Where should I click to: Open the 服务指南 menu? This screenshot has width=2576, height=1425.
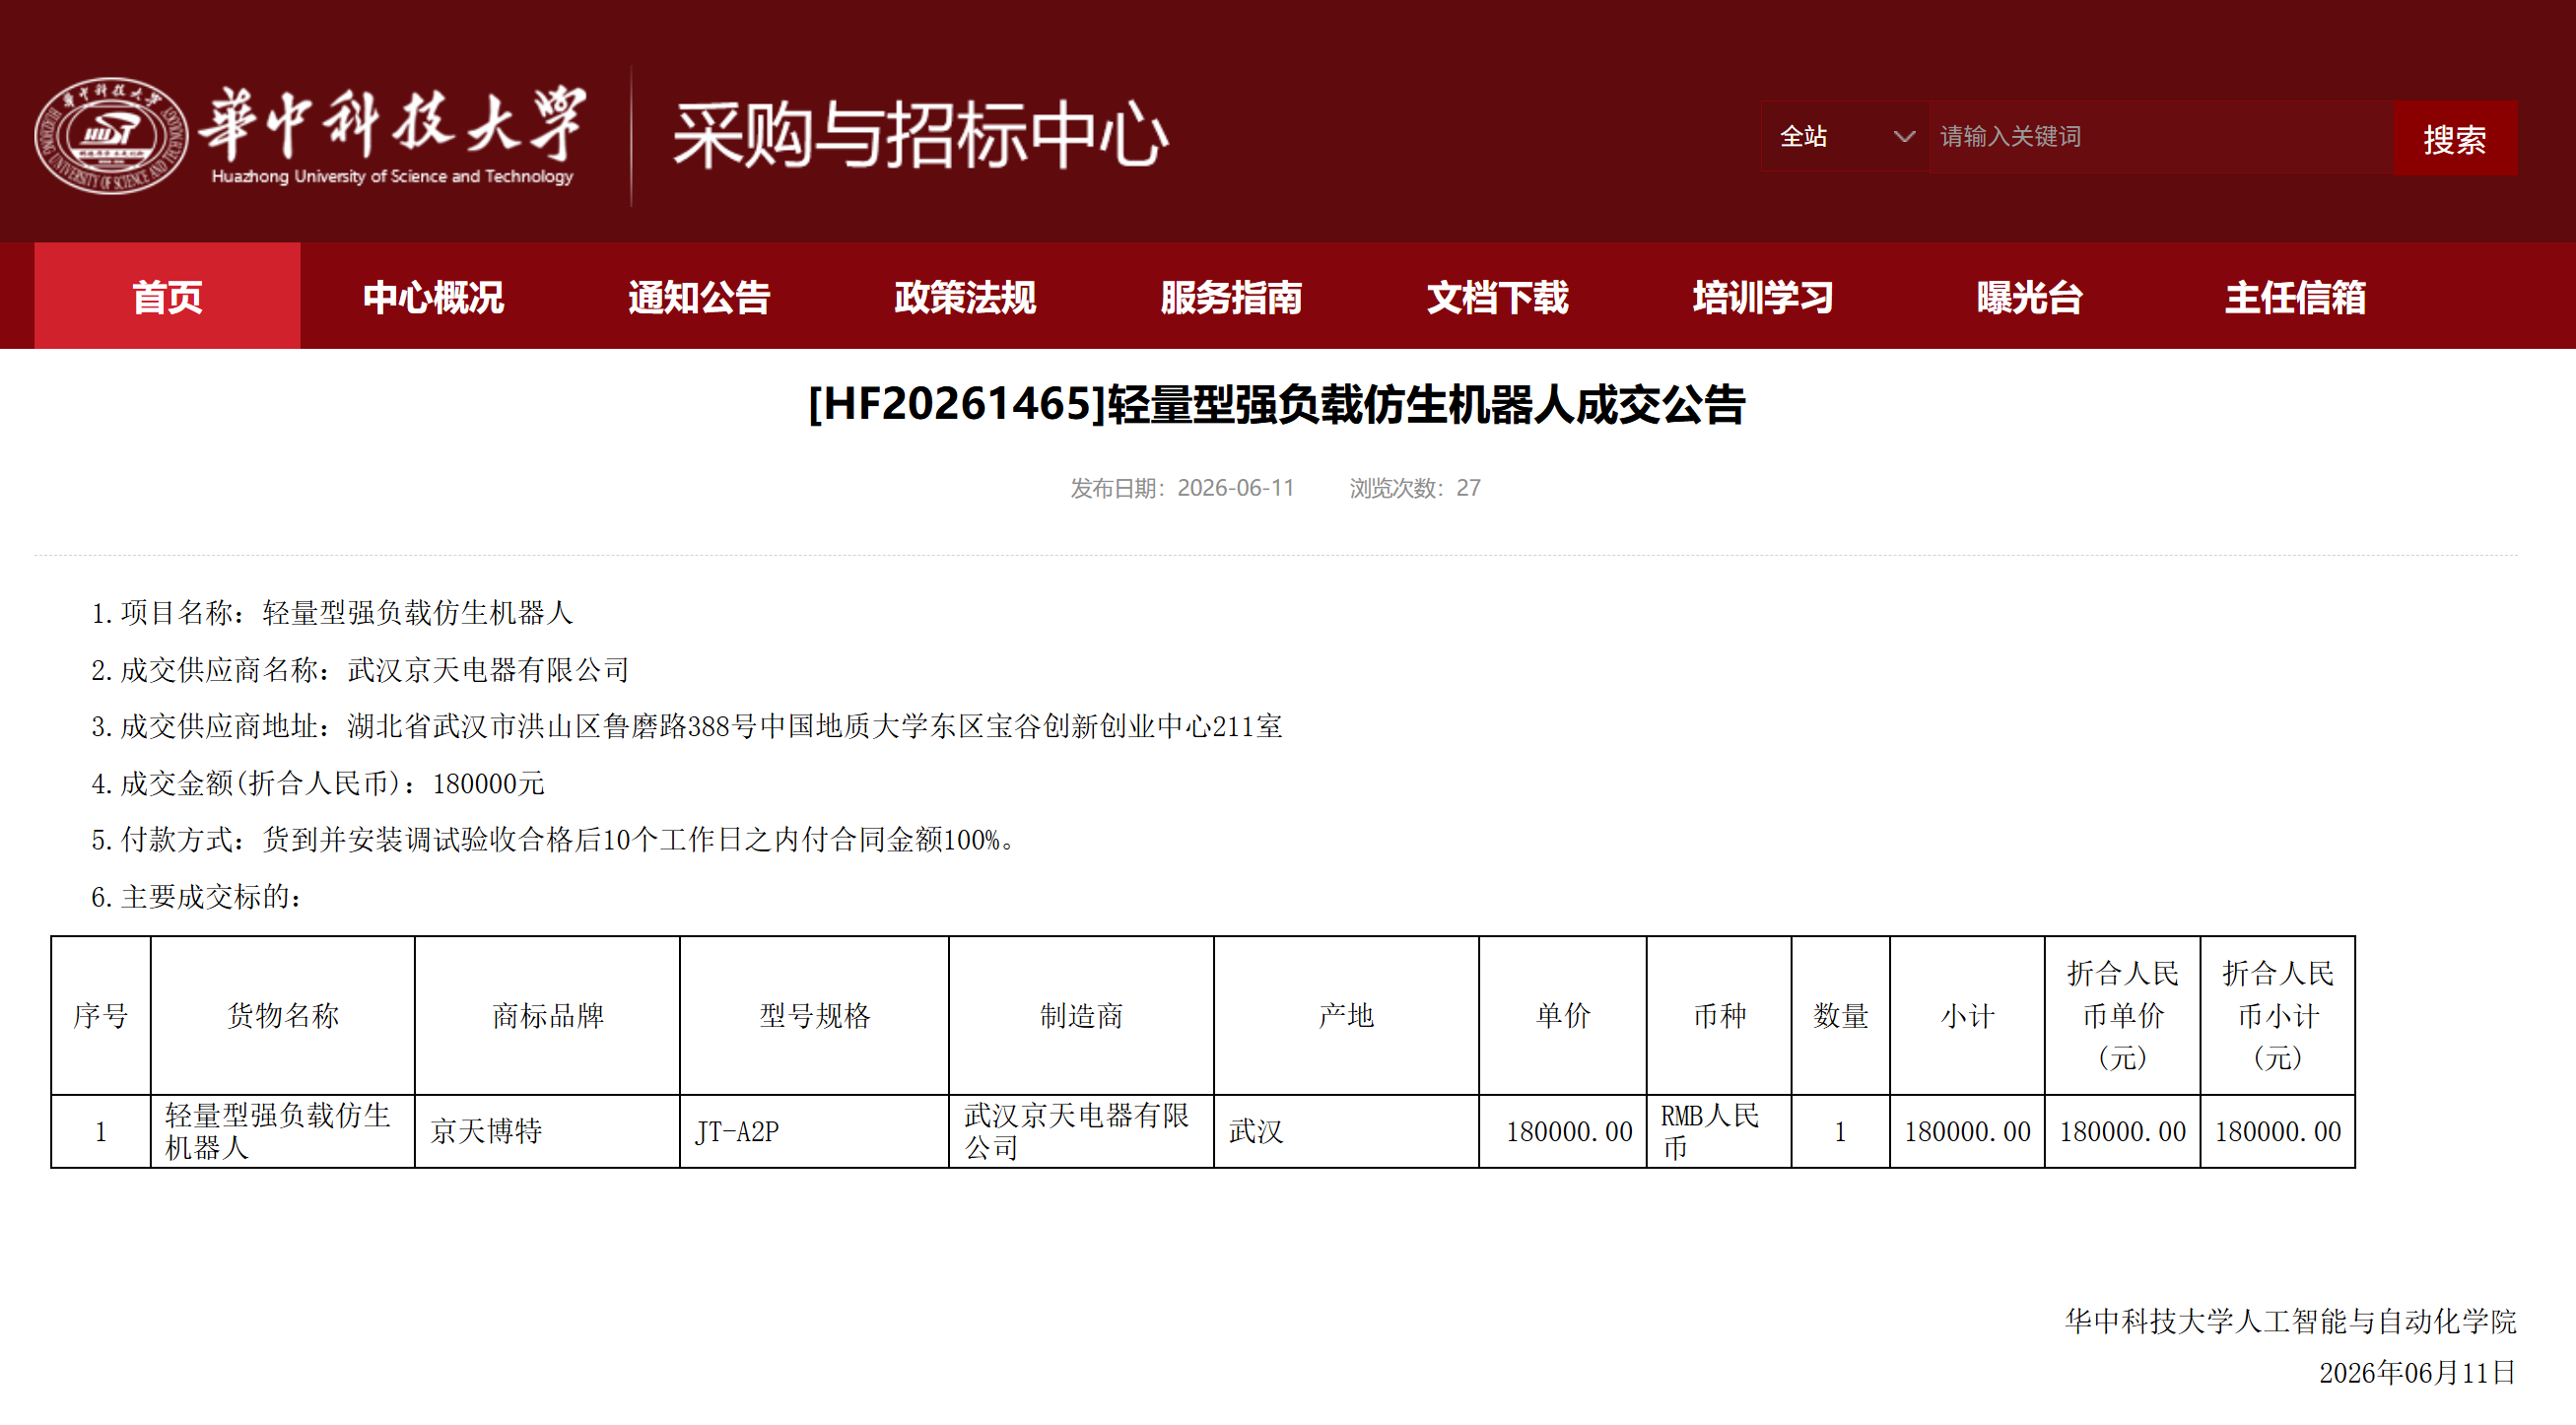(x=1231, y=297)
